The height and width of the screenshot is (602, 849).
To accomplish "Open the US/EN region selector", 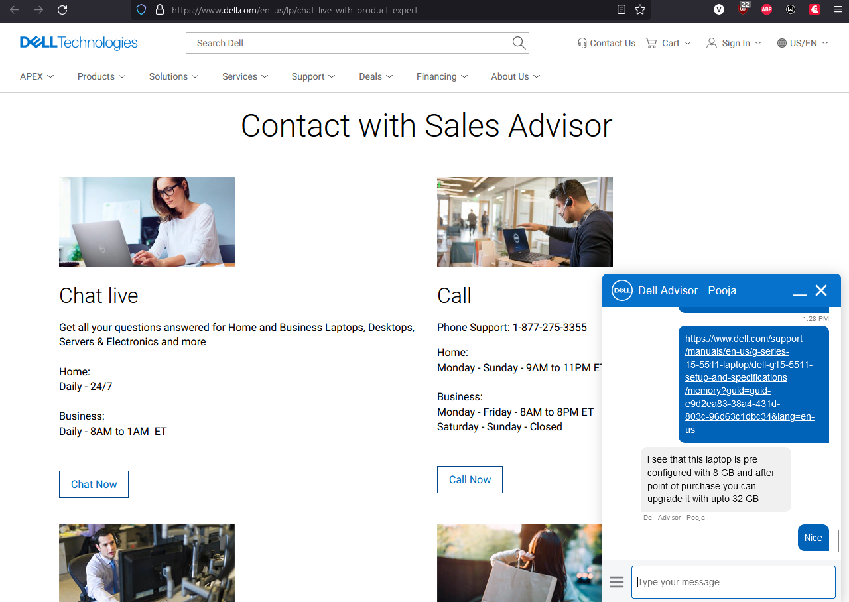I will tap(803, 43).
